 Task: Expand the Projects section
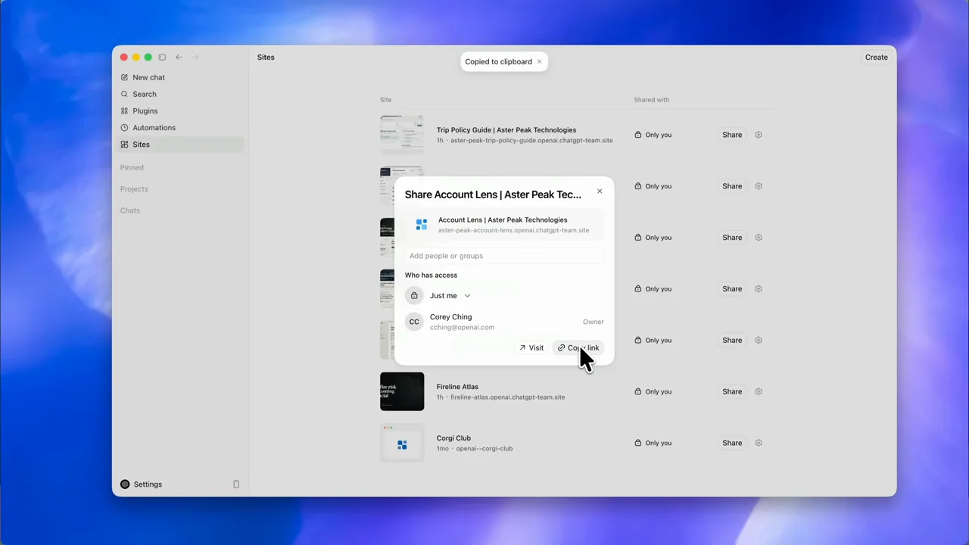point(134,188)
